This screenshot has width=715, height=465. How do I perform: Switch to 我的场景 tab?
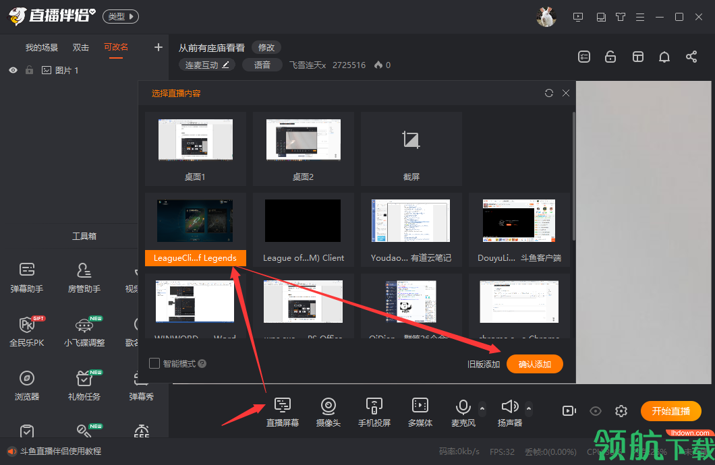(42, 47)
